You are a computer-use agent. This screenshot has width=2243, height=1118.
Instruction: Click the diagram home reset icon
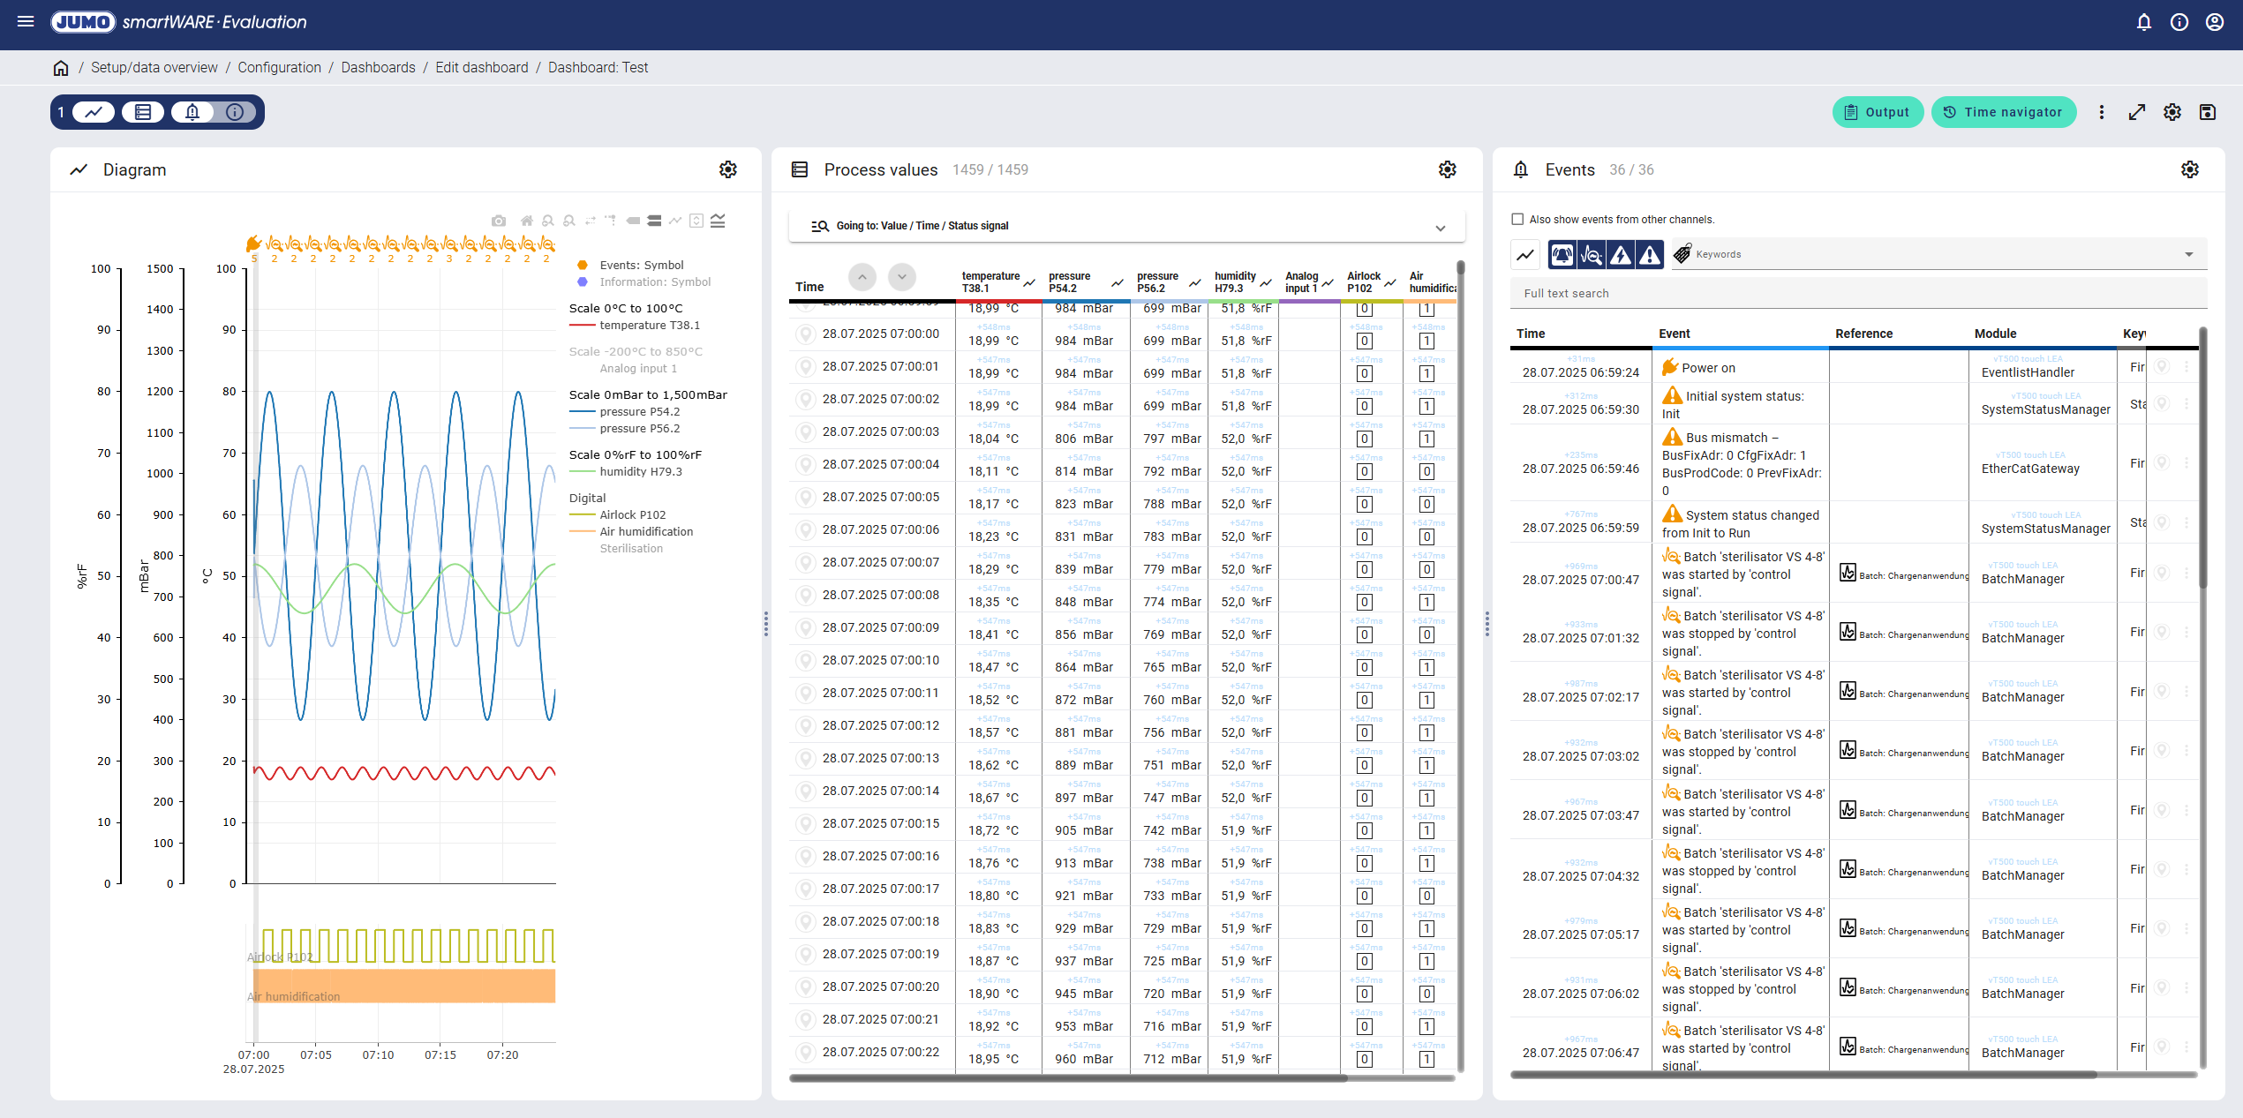[526, 221]
